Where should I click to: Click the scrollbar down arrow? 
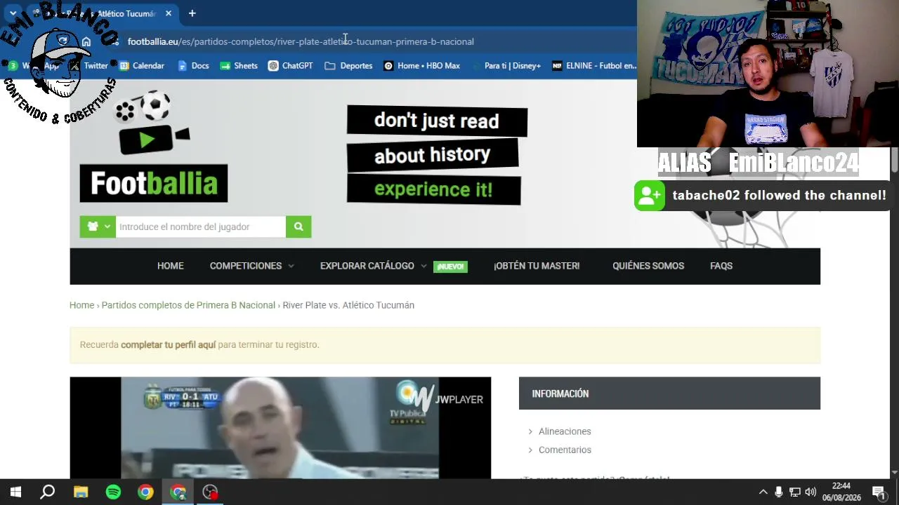click(x=894, y=473)
